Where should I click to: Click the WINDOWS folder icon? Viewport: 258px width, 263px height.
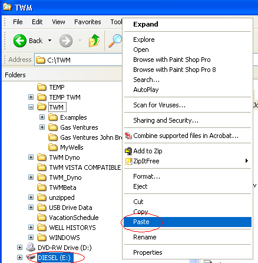(42, 238)
